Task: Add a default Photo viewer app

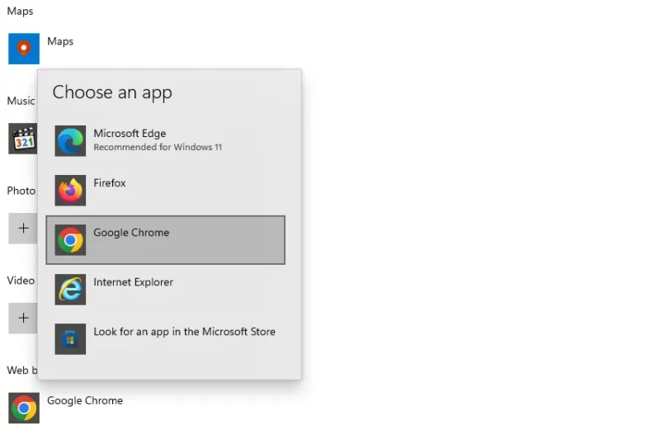Action: coord(23,228)
